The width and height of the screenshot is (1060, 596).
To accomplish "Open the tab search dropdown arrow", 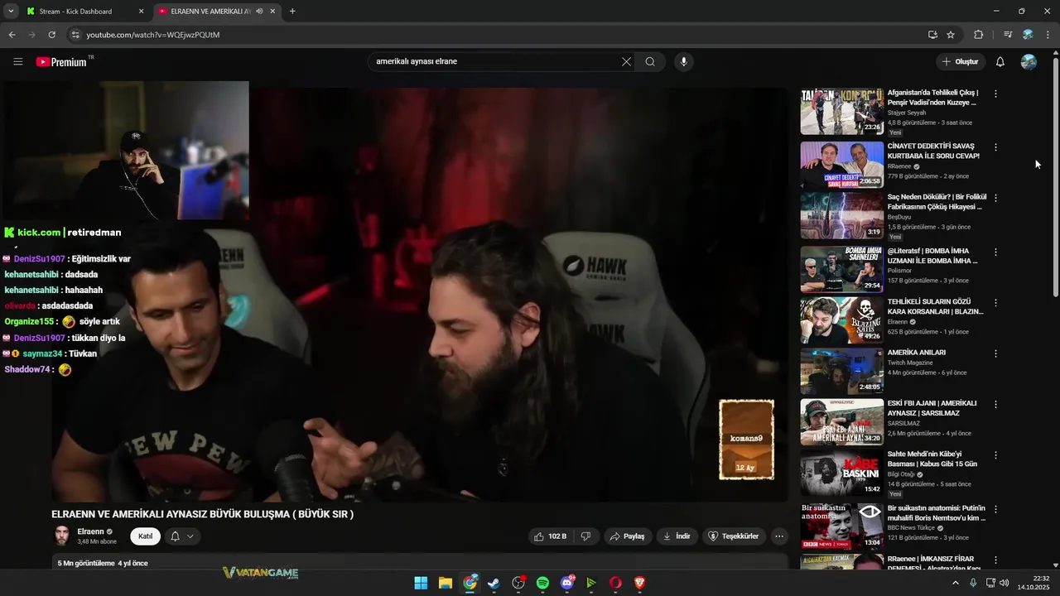I will click(10, 12).
